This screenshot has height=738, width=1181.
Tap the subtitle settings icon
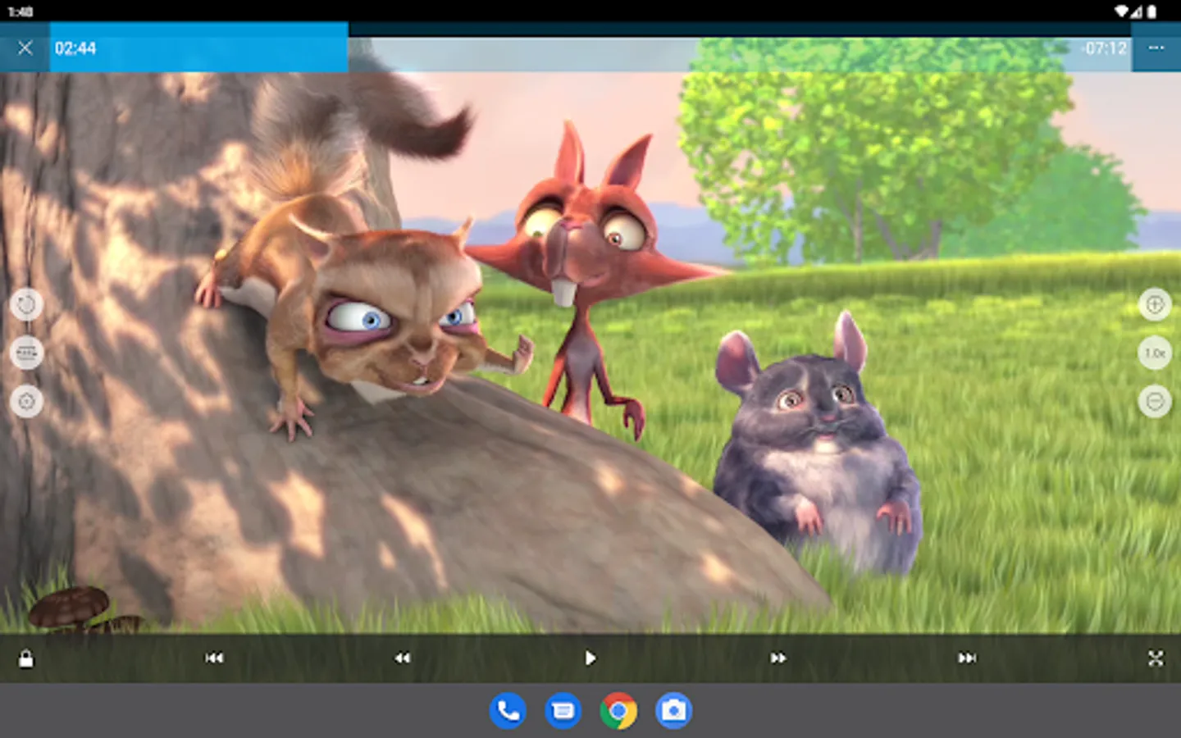pos(26,353)
